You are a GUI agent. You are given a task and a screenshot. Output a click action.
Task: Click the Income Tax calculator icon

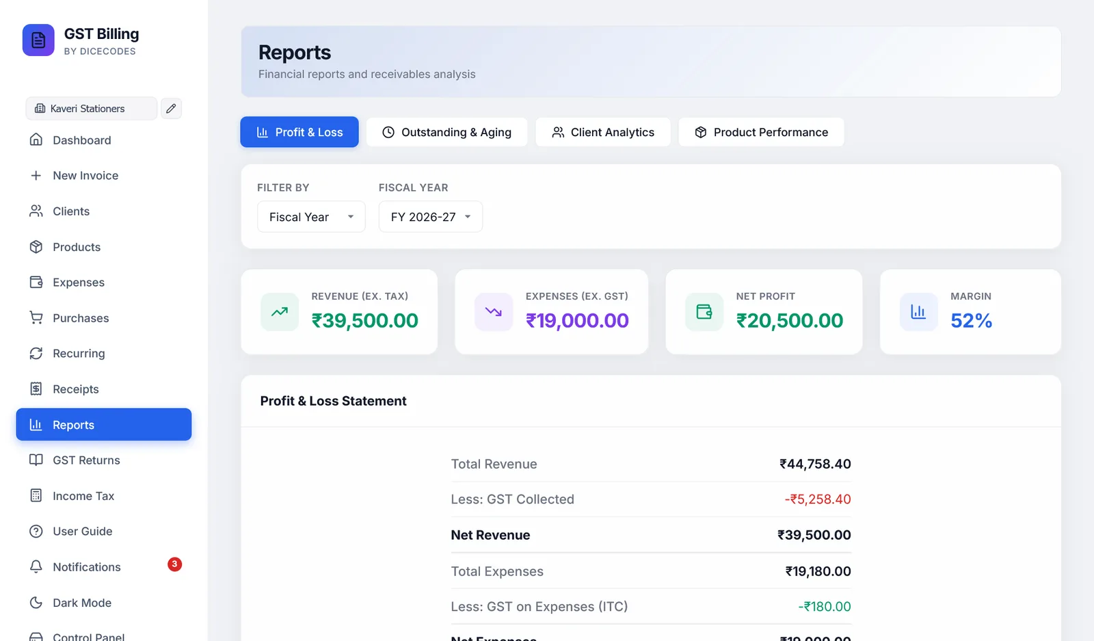tap(36, 495)
